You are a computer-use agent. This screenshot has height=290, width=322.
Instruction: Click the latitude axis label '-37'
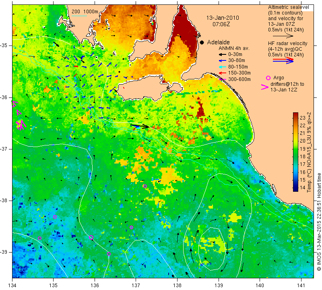point(4,149)
